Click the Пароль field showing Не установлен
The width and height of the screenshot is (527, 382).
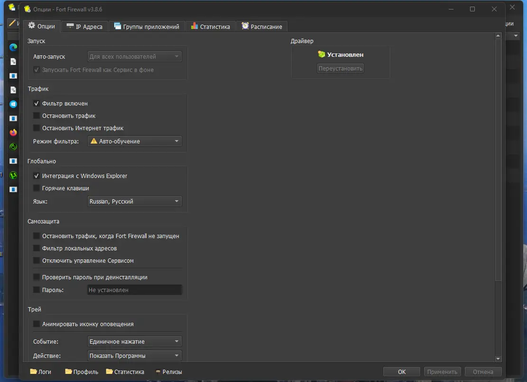coord(134,290)
